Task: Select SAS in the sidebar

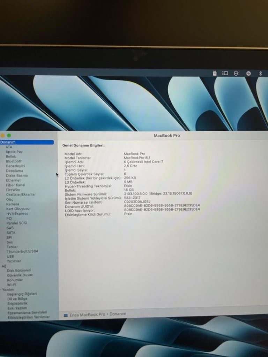Action: pos(10,228)
